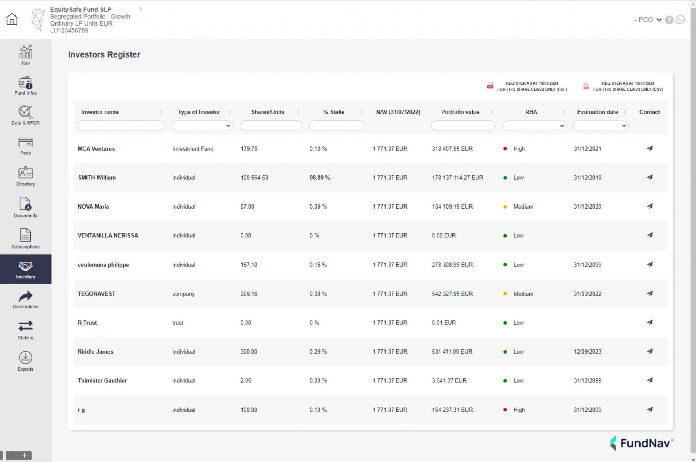This screenshot has width=696, height=462.
Task: Click the EquitySafe Fund logo
Action: coord(38,20)
